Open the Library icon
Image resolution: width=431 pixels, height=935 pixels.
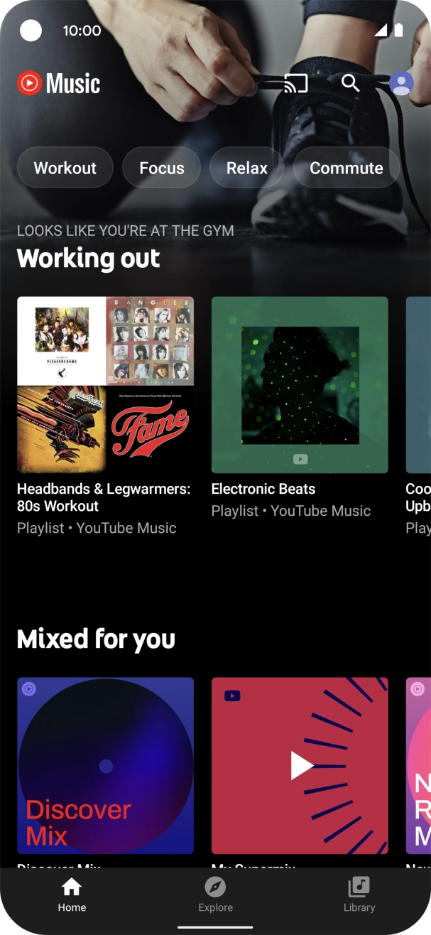click(x=359, y=887)
